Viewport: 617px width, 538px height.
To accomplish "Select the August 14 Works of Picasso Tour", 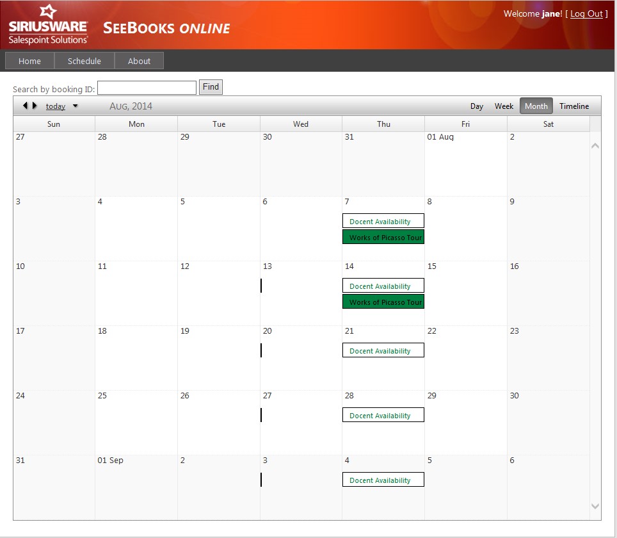I will pyautogui.click(x=383, y=302).
